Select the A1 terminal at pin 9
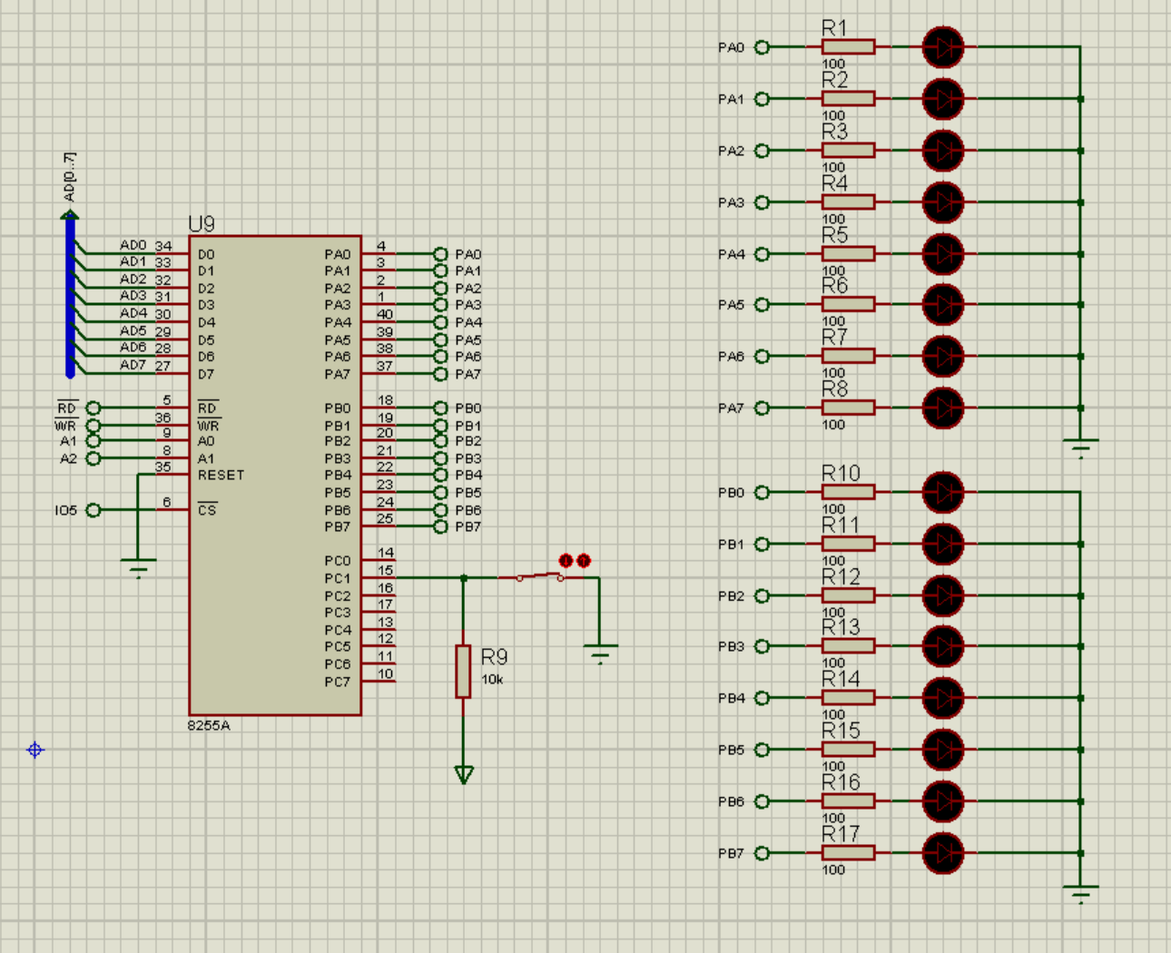Screen dimensions: 1171x953 click(x=93, y=441)
